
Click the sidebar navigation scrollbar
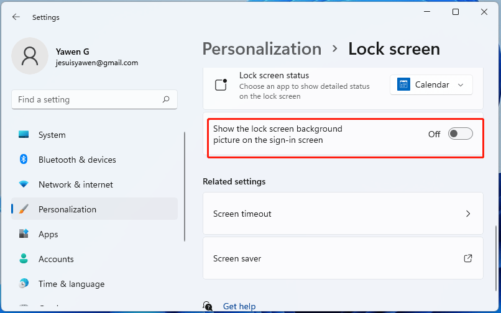tap(185, 186)
